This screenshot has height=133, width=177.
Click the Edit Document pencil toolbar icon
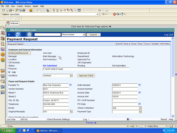coord(16,10)
